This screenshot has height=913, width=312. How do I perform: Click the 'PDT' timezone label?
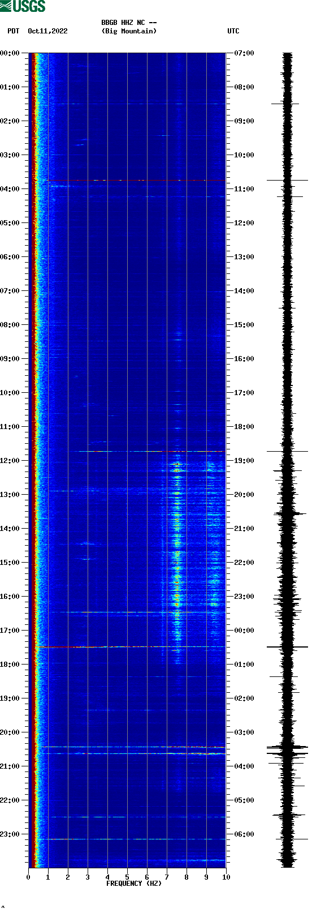(x=14, y=31)
